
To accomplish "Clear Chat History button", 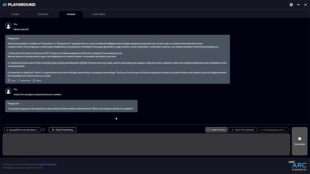I will tap(63, 130).
